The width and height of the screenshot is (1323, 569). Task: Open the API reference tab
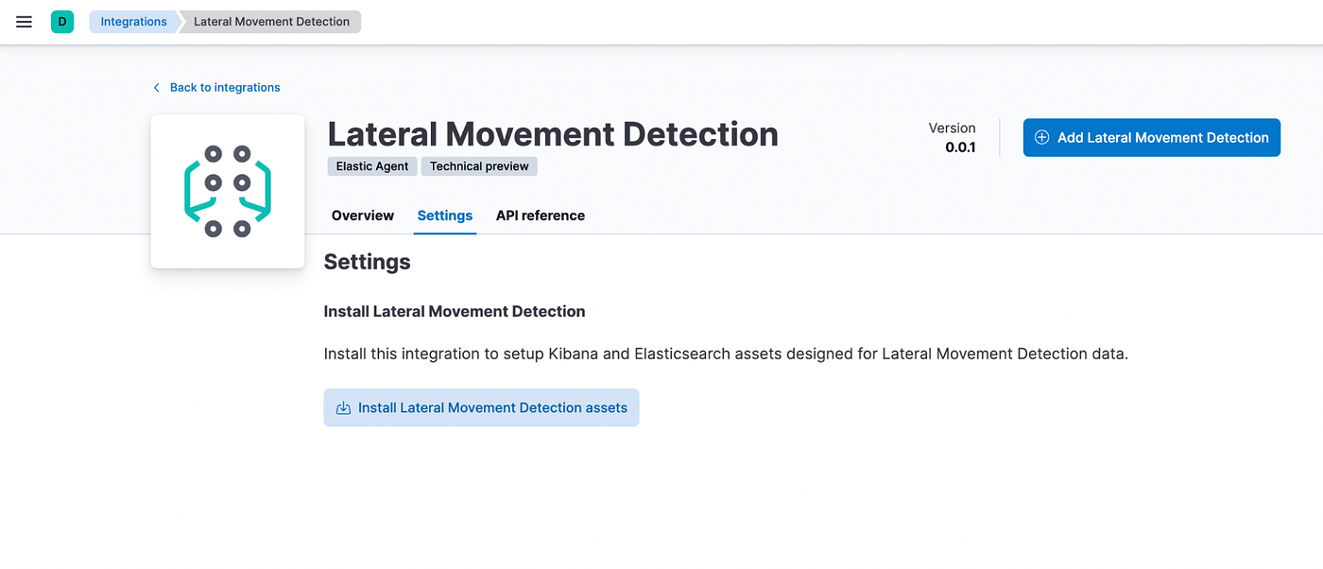541,216
